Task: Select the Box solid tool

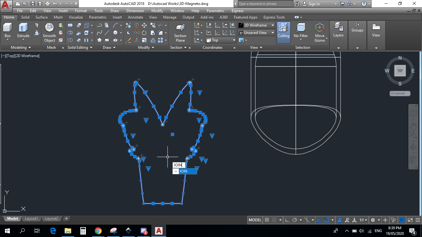Action: (x=7, y=31)
